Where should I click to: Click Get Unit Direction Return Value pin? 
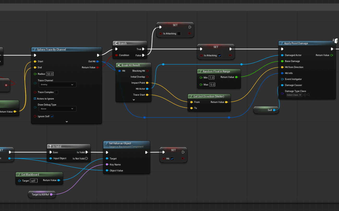click(226, 102)
